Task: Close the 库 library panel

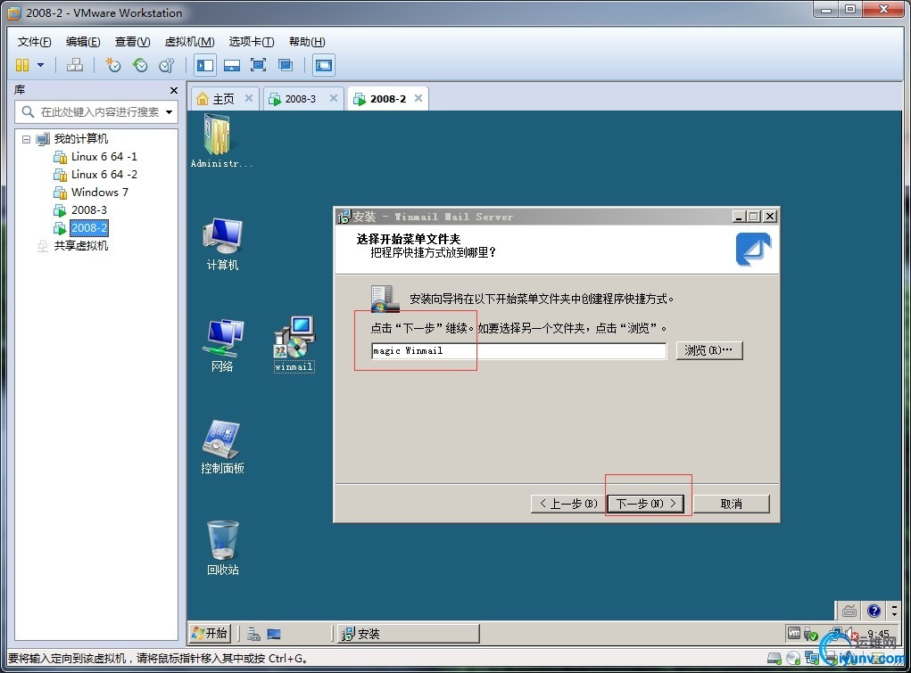Action: click(x=174, y=91)
